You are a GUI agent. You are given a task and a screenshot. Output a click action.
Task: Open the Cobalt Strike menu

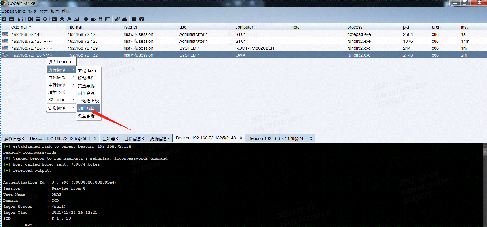[x=14, y=11]
